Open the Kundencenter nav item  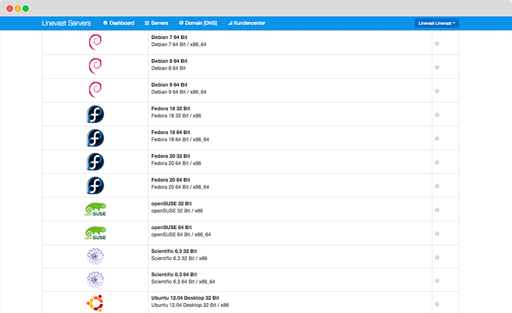click(x=247, y=23)
